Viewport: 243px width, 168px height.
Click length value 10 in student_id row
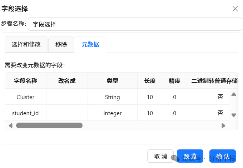(150, 113)
